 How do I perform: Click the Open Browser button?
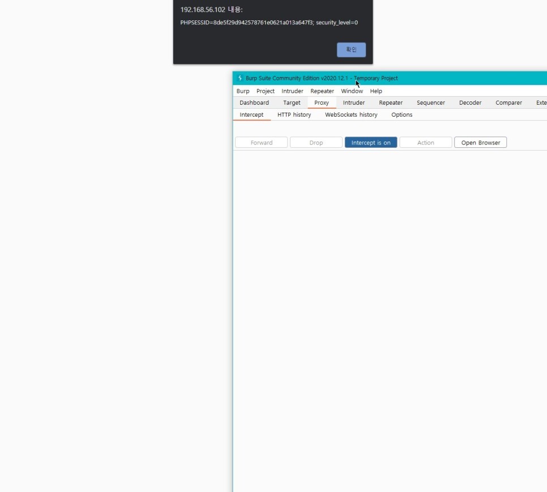480,143
